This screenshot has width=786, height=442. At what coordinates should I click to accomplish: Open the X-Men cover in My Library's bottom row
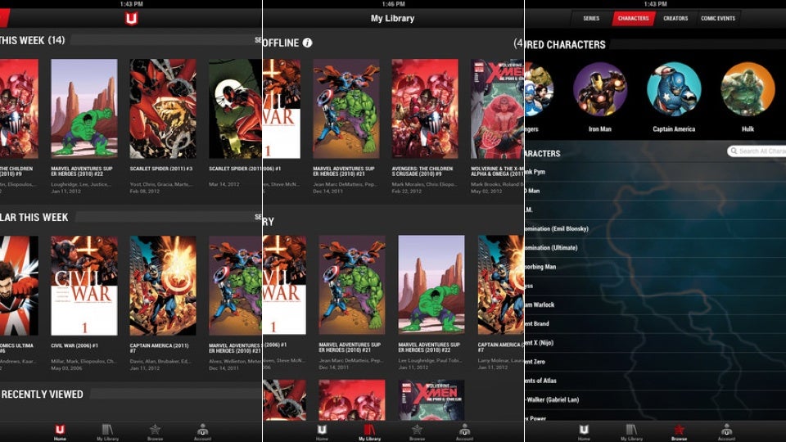click(431, 400)
